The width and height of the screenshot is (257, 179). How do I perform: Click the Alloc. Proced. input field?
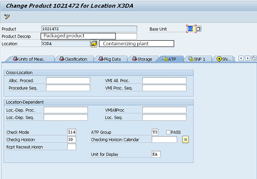pos(68,80)
